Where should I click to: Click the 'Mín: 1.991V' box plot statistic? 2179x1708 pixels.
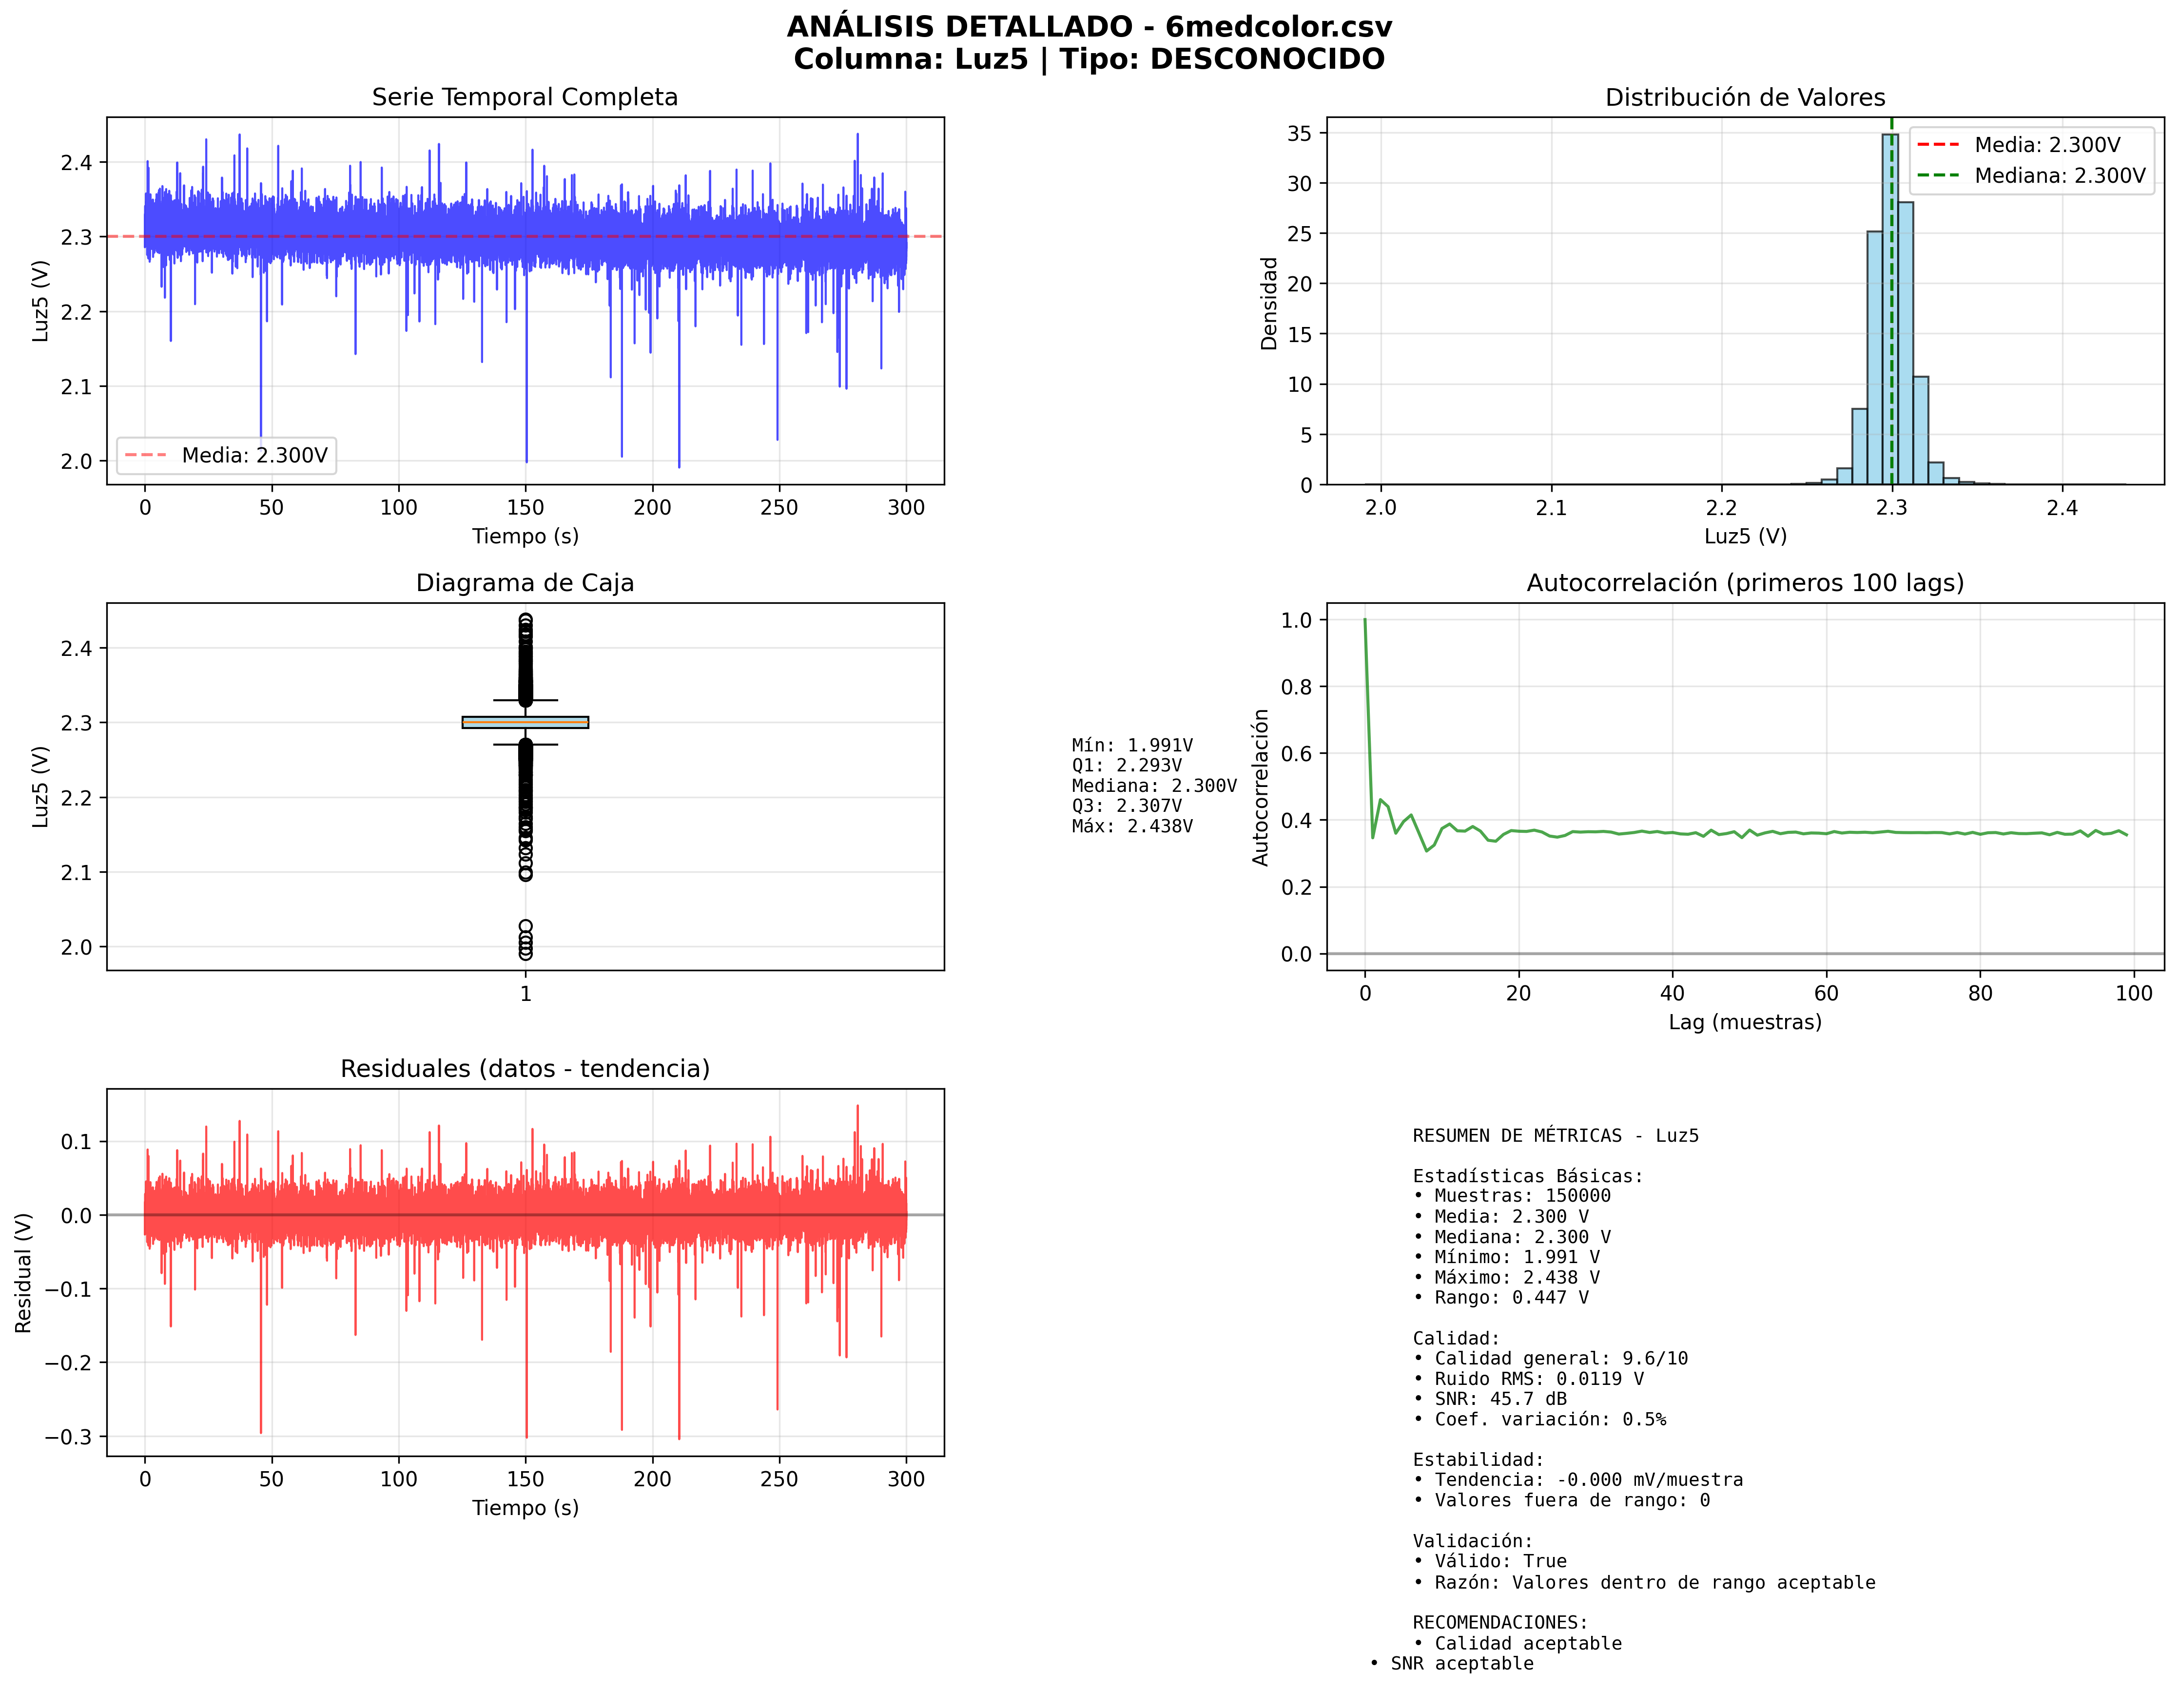tap(1131, 746)
